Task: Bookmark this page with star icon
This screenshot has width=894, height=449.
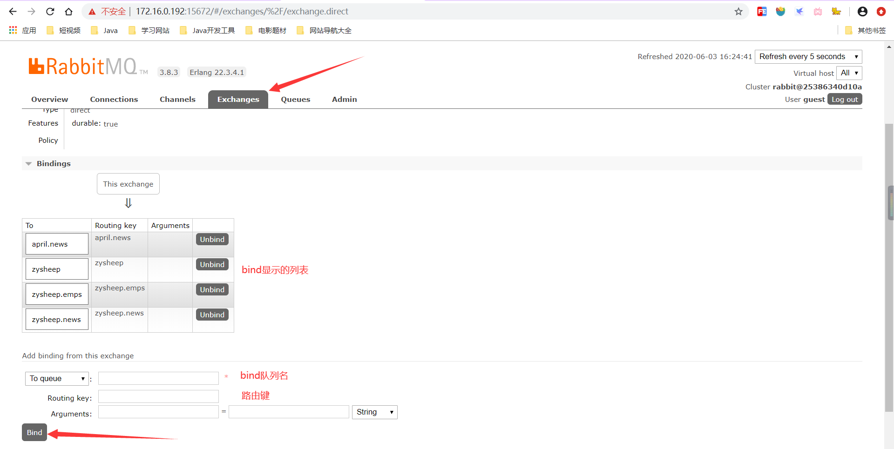Action: pos(738,12)
